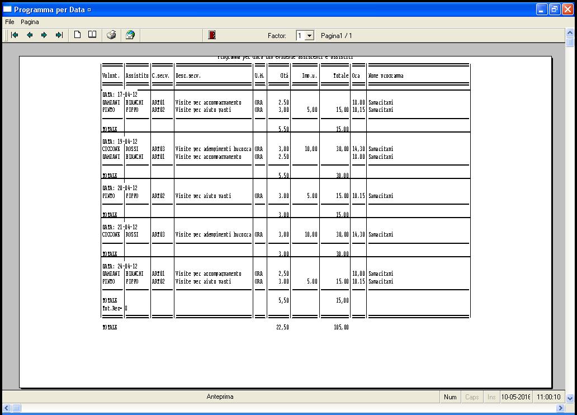The width and height of the screenshot is (577, 415).
Task: Switch to single page view icon
Action: coord(77,35)
